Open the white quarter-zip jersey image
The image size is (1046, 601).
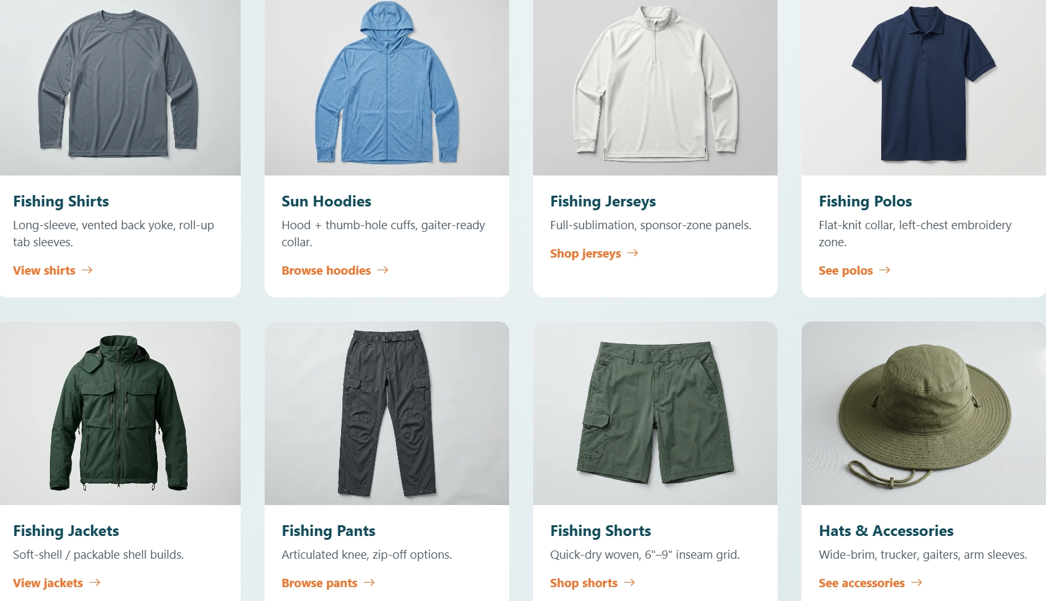pos(655,88)
